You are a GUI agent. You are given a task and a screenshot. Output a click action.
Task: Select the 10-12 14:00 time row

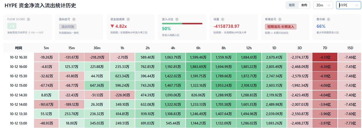tap(18, 104)
